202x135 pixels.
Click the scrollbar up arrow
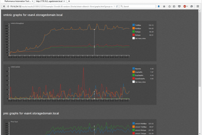point(200,11)
